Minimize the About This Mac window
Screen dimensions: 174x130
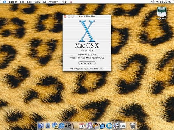(69, 16)
